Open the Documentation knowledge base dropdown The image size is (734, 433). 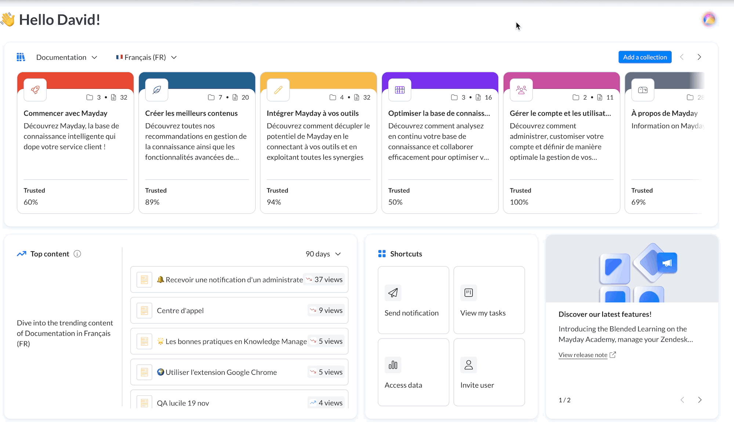(66, 58)
